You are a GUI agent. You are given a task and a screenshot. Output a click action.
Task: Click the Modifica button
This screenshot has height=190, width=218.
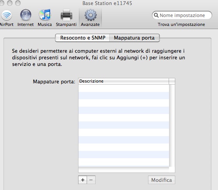[x=162, y=180]
